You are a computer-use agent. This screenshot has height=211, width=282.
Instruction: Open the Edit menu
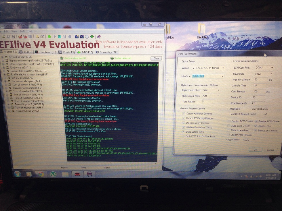click(6, 31)
